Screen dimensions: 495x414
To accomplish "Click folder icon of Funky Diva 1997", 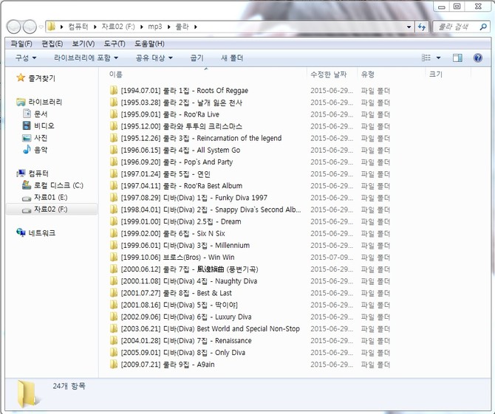I will coord(114,198).
